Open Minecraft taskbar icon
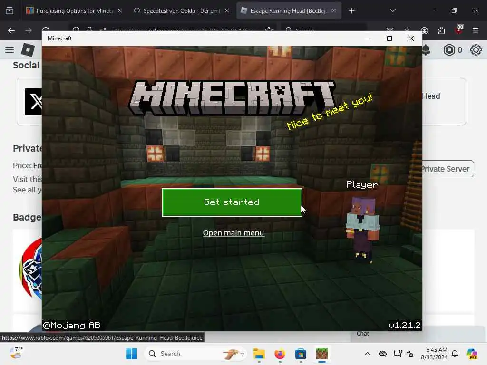Viewport: 487px width, 365px height. click(322, 354)
